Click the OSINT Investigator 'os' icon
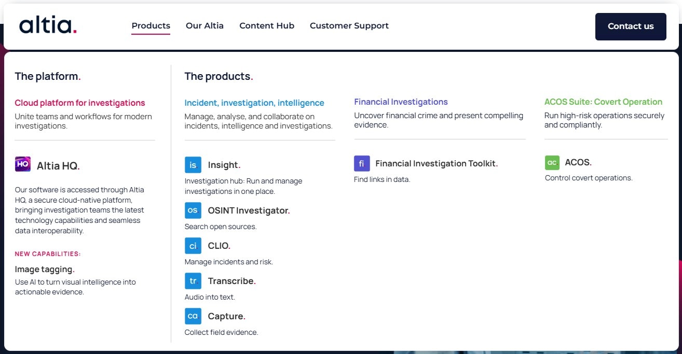Viewport: 682px width, 354px height. pos(193,210)
